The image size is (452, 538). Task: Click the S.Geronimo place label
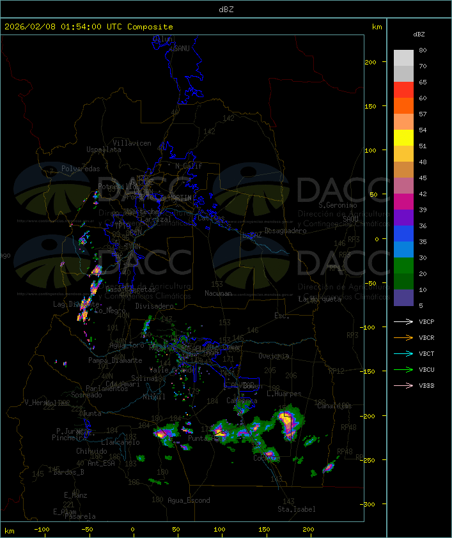338,205
